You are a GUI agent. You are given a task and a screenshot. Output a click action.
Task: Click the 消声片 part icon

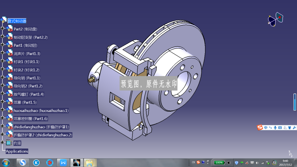pos(9,53)
